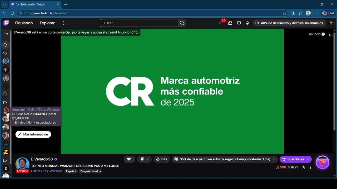This screenshot has height=189, width=337.
Task: Go back with the browser back arrow
Action: click(x=4, y=13)
